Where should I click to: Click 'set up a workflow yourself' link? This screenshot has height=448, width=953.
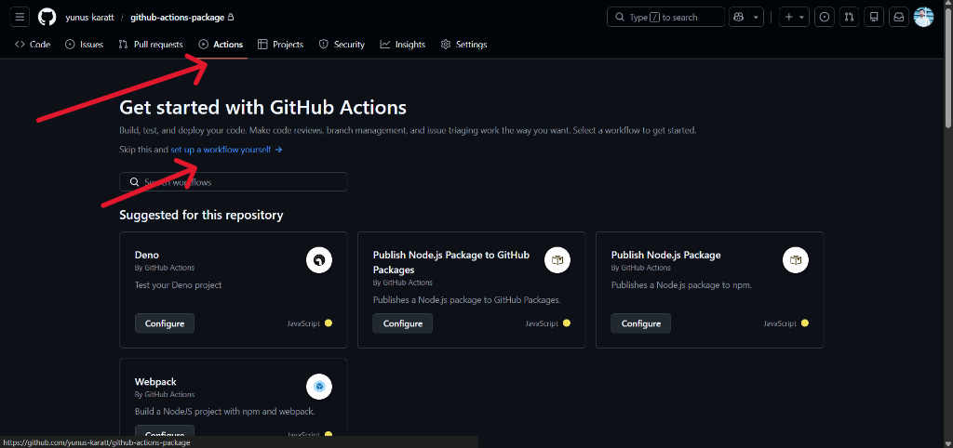[x=225, y=150]
